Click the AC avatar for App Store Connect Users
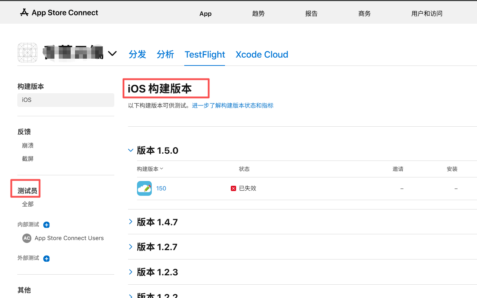The height and width of the screenshot is (298, 477). pos(27,238)
